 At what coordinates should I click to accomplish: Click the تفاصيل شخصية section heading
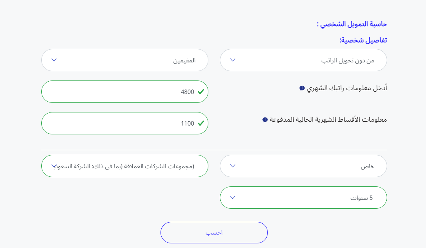(x=363, y=40)
